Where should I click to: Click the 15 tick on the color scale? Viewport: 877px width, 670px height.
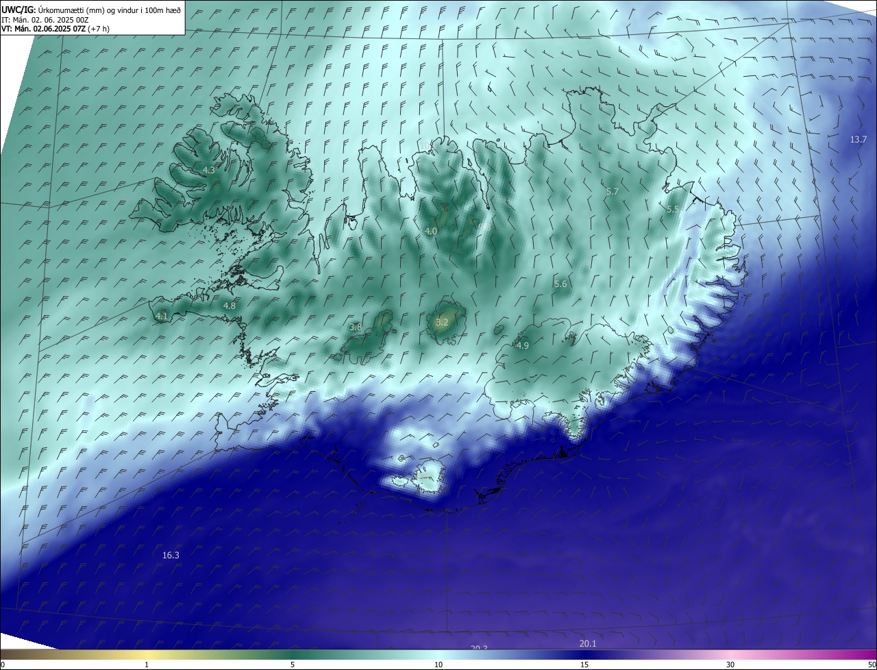click(x=584, y=665)
